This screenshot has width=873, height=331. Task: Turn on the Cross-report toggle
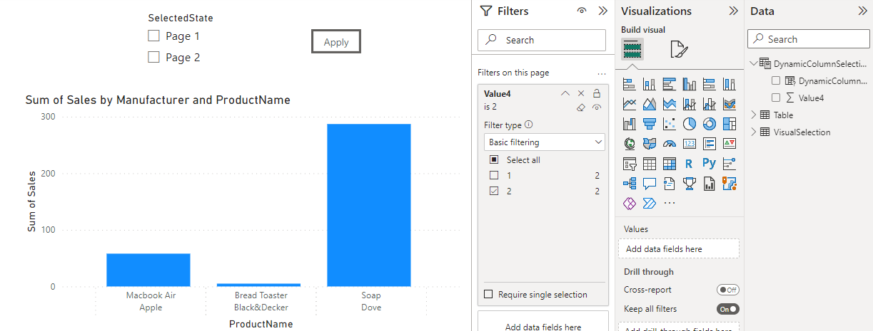click(727, 290)
